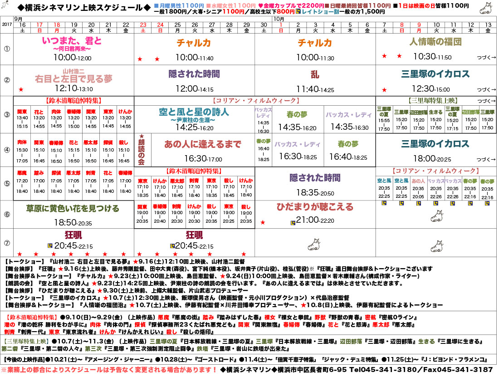
Task: Click the 【三里塚特集上映】 heading above the row ③ grid
Action: pyautogui.click(x=433, y=101)
